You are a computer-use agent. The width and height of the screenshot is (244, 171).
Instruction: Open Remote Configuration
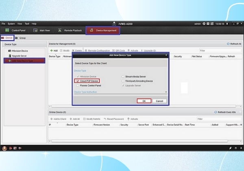pyautogui.click(x=97, y=50)
